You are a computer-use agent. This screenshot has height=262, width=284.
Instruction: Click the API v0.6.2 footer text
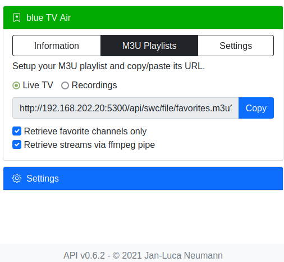[143, 255]
